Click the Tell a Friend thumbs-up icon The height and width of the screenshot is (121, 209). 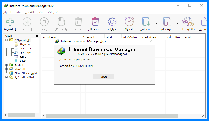(204, 22)
